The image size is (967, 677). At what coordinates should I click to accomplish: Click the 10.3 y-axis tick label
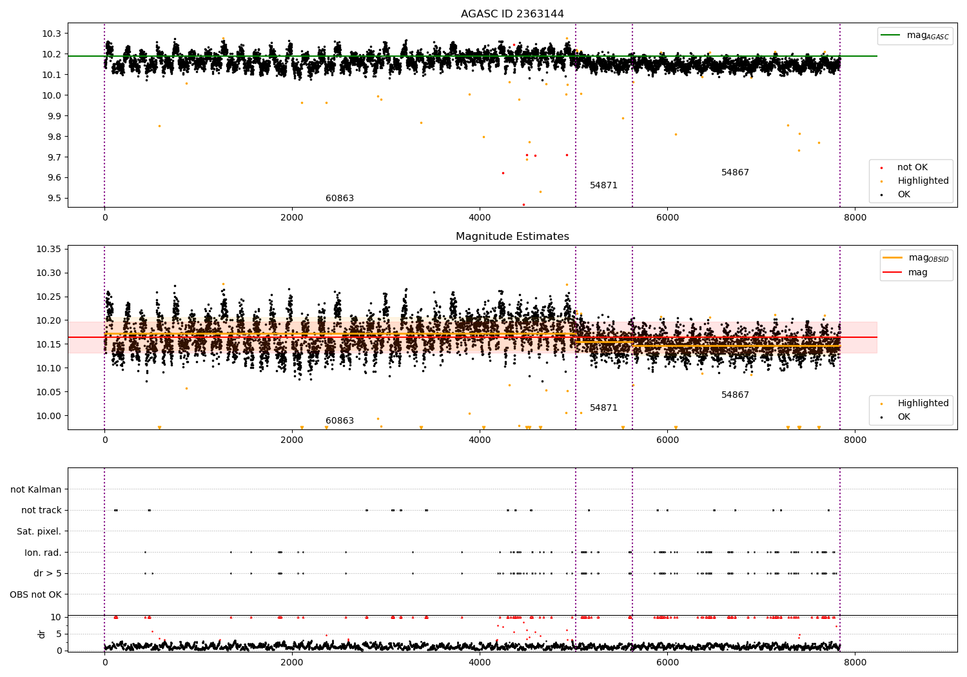[52, 34]
